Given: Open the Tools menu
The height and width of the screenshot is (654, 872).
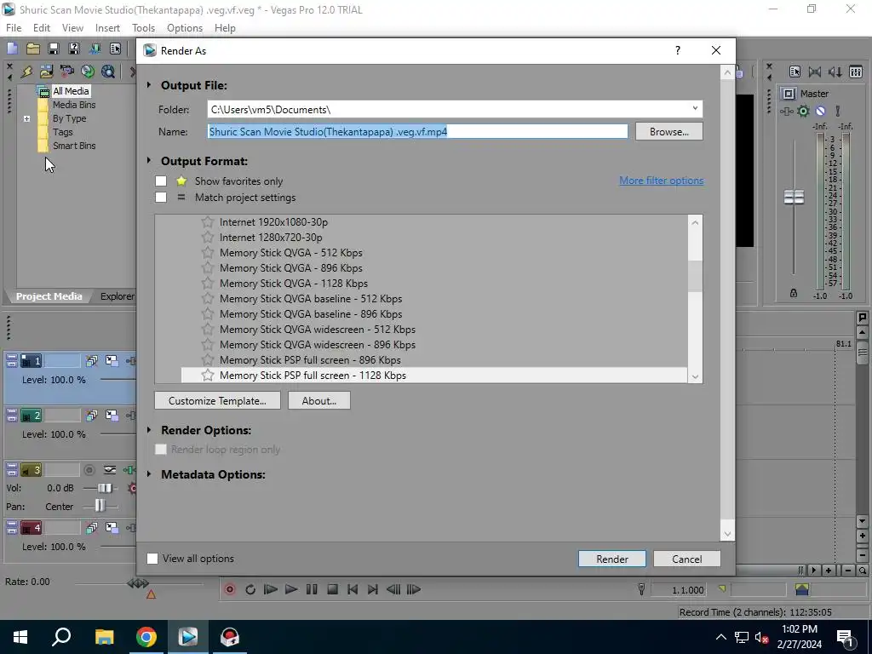Looking at the screenshot, I should pyautogui.click(x=143, y=28).
